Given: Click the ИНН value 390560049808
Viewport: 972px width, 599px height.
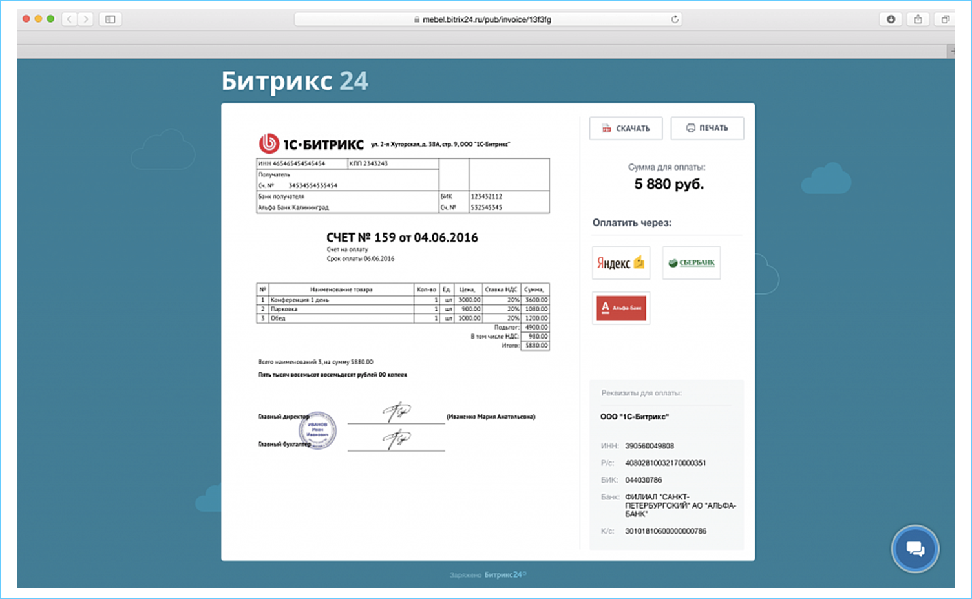Looking at the screenshot, I should point(650,446).
